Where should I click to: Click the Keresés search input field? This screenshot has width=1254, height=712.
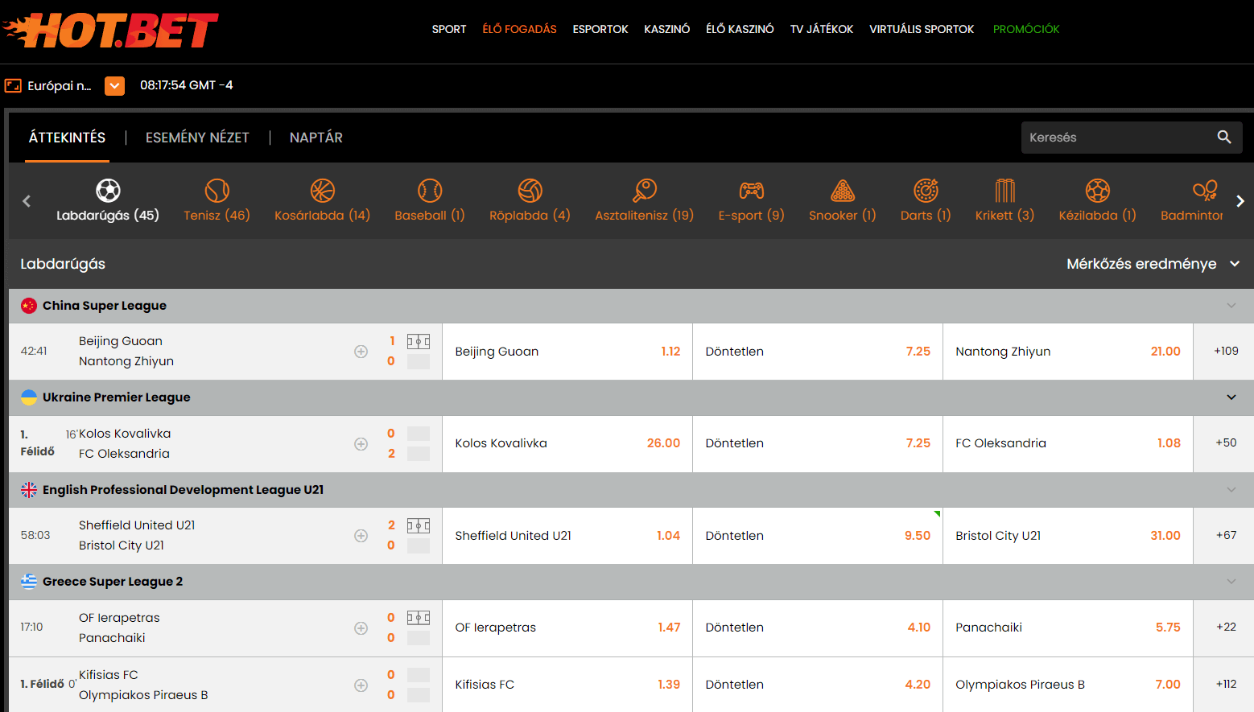[1119, 138]
